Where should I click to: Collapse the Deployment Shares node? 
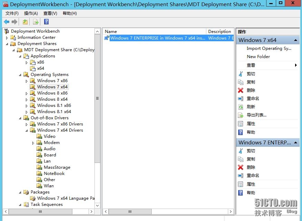[x=7, y=44]
